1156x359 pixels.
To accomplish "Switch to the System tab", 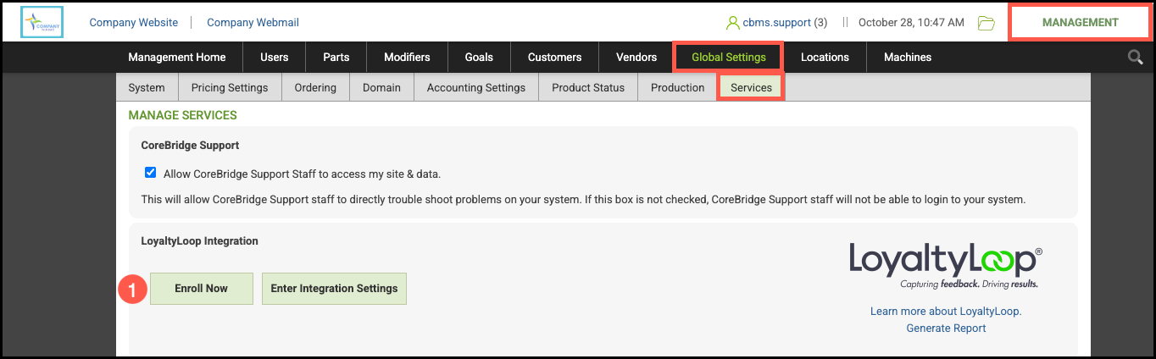I will click(147, 87).
